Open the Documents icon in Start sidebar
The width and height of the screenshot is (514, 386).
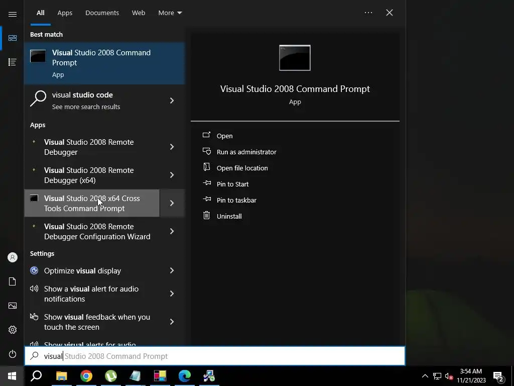tap(13, 281)
